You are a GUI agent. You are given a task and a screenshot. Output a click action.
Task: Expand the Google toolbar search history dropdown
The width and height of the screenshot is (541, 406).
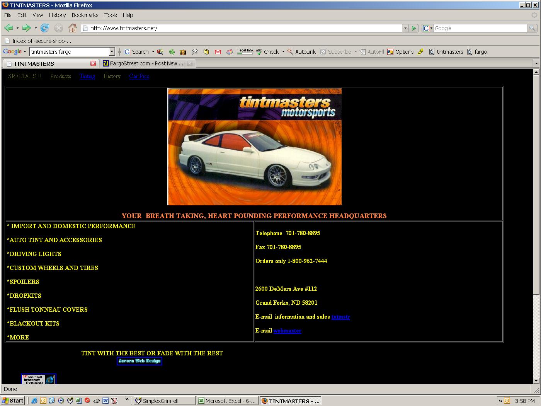112,52
